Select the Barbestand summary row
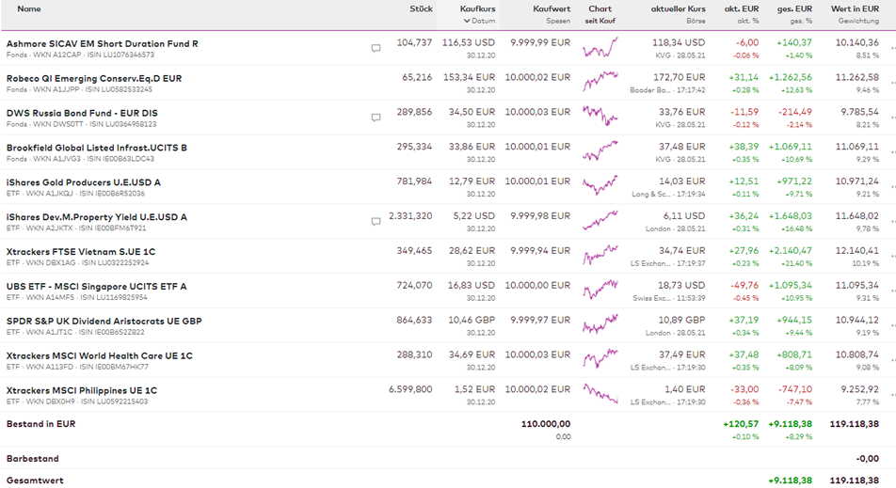The image size is (896, 488). (x=33, y=459)
